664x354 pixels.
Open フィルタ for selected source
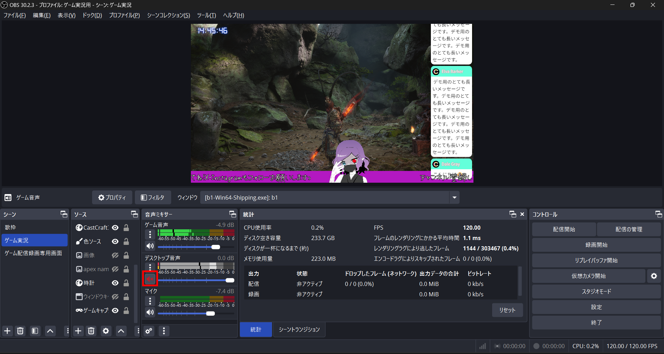tap(153, 198)
